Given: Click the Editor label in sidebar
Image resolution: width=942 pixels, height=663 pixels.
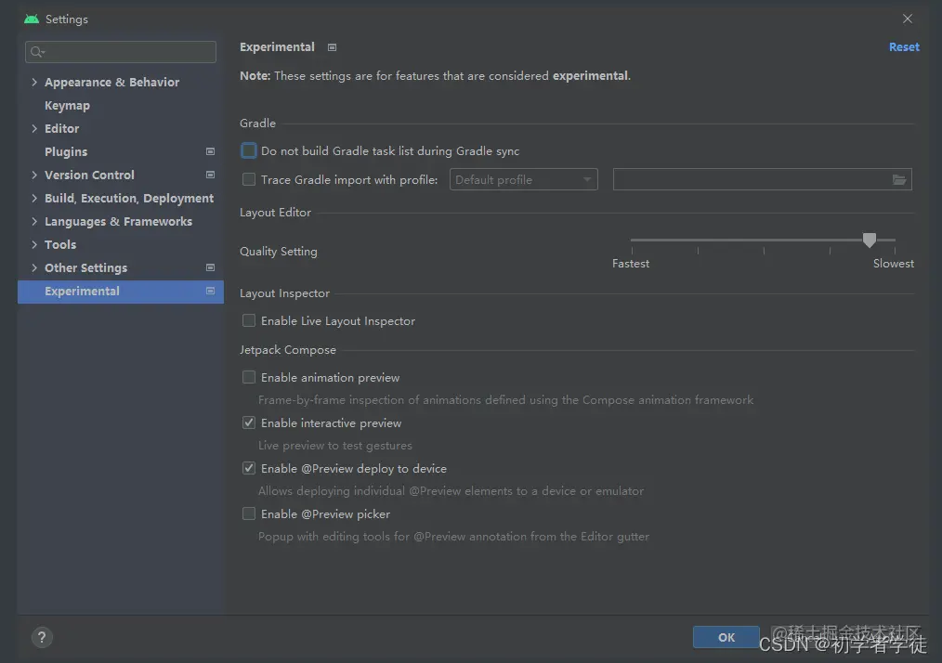Looking at the screenshot, I should pyautogui.click(x=62, y=128).
